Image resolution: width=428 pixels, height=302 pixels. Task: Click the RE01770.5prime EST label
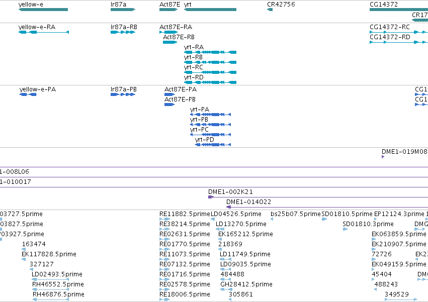click(x=185, y=244)
